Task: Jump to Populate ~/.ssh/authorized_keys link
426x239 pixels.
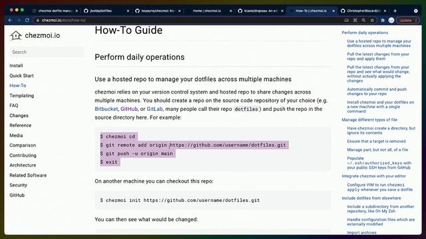Action: (379, 163)
